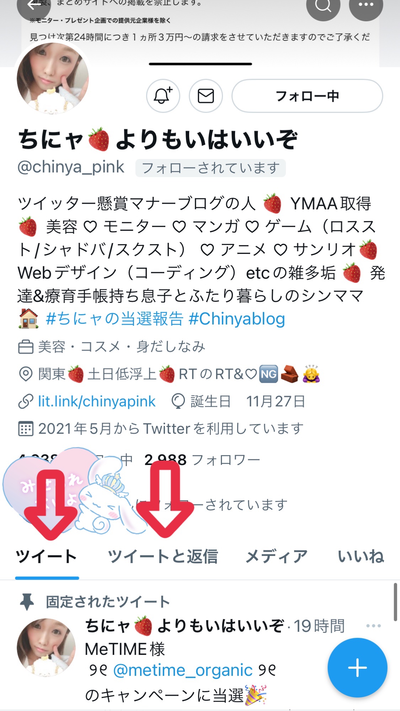The image size is (400, 711).
Task: Open the three-dot more options menu at top
Action: tap(366, 5)
